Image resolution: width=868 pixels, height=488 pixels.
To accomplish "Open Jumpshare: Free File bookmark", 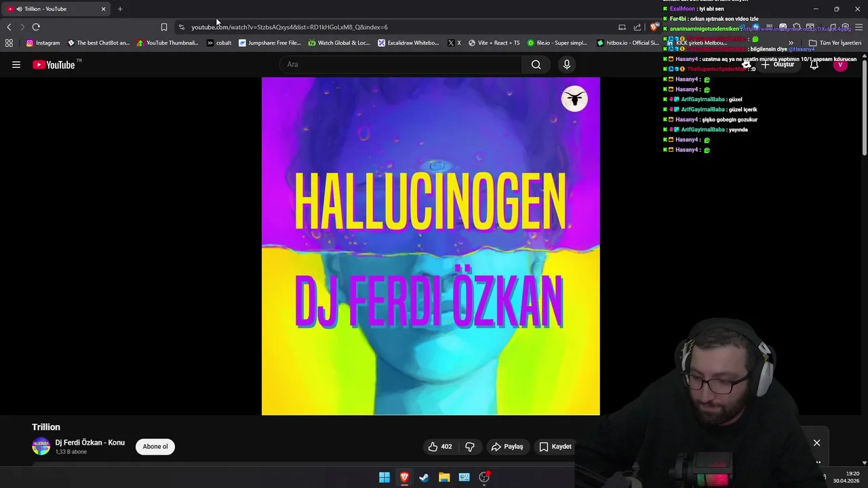I will pos(269,43).
